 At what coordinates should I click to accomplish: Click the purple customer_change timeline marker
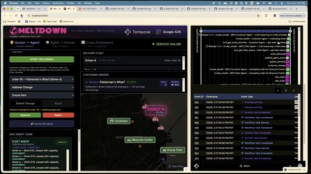(x=287, y=66)
